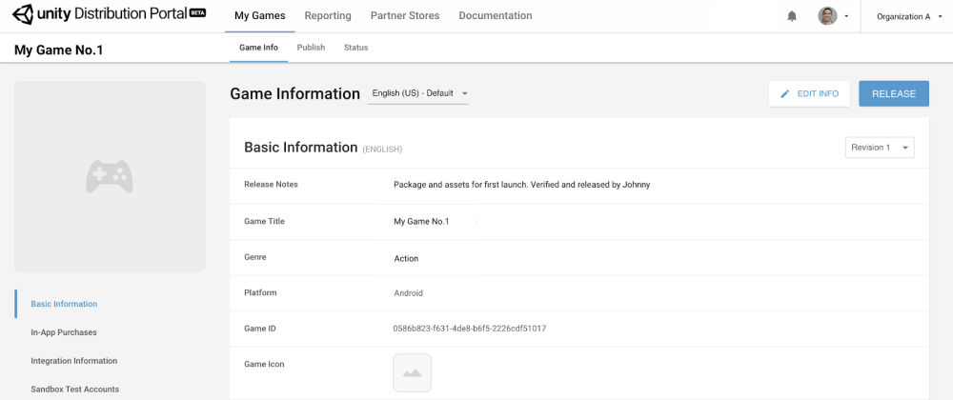The image size is (953, 400).
Task: Click the Genre value Action
Action: coord(406,259)
